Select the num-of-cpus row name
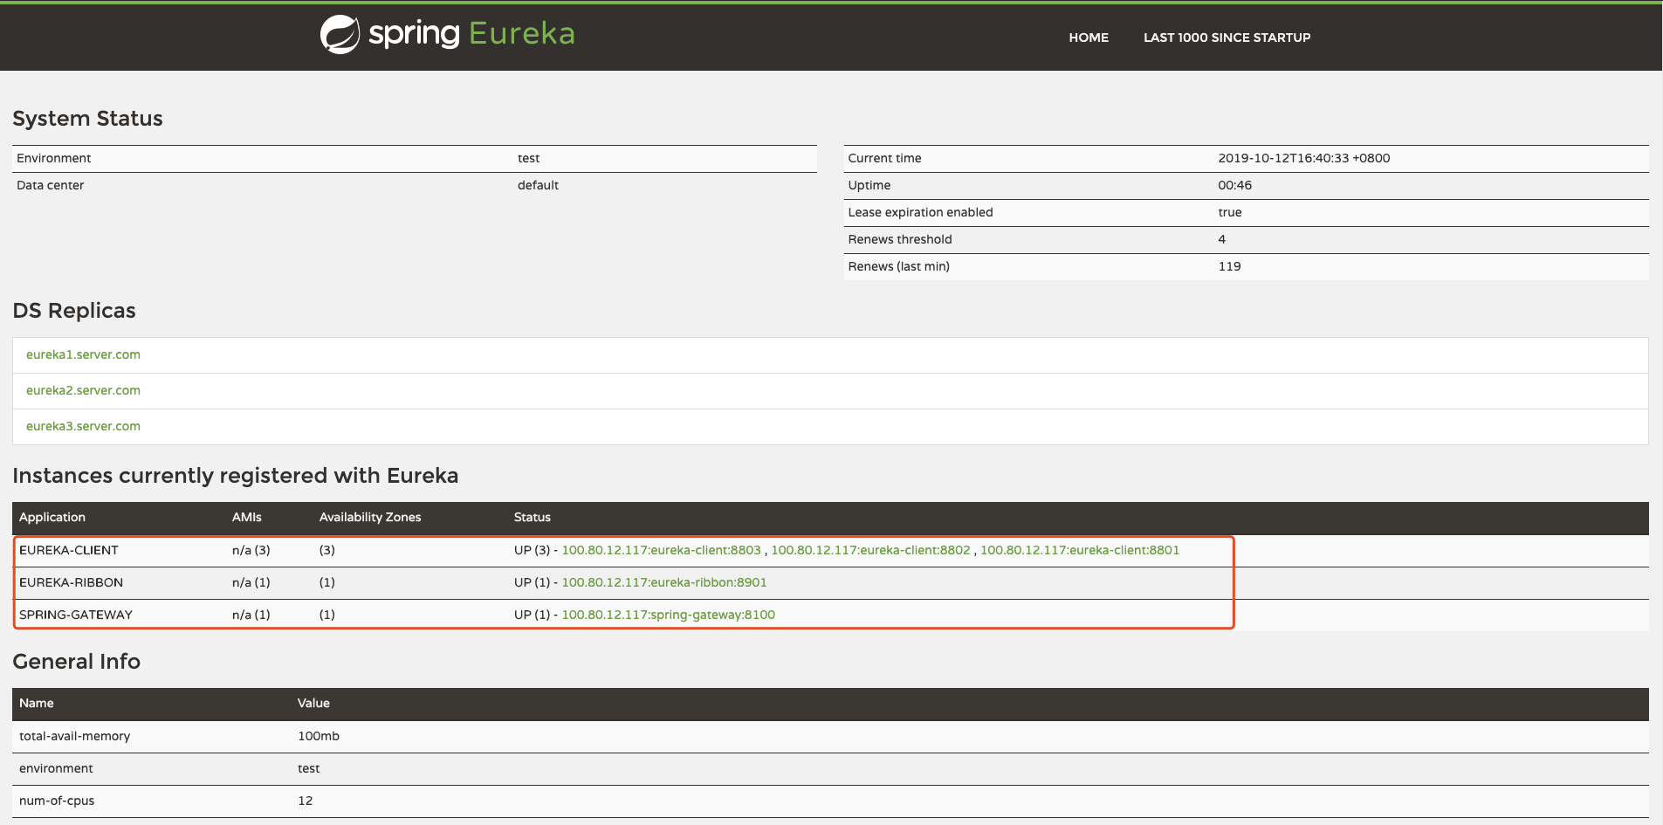This screenshot has width=1663, height=825. (x=57, y=801)
